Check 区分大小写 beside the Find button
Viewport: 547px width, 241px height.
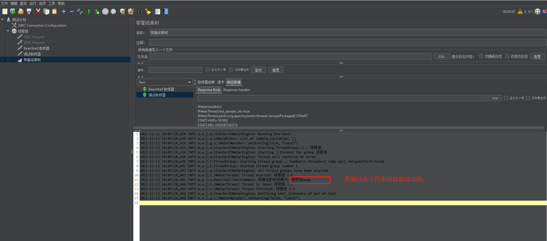506,98
